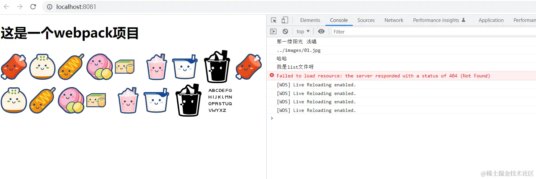
Task: Clear the console output
Action: (x=285, y=32)
